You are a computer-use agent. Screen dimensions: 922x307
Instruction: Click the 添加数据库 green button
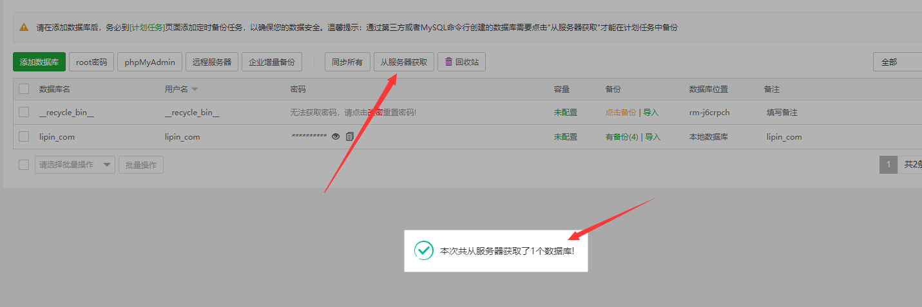39,62
